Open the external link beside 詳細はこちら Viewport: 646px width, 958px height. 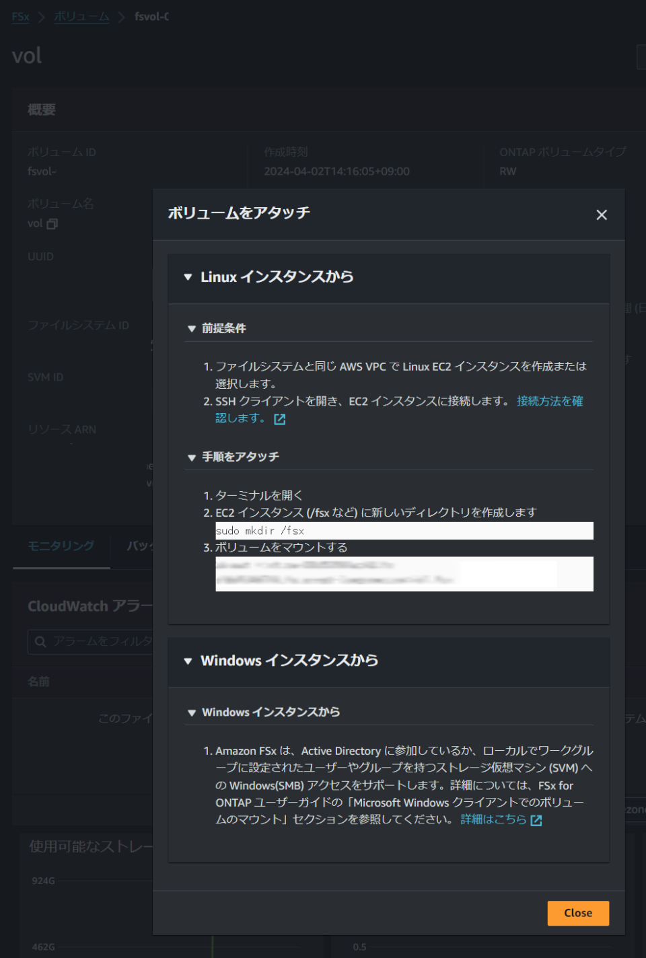(535, 820)
